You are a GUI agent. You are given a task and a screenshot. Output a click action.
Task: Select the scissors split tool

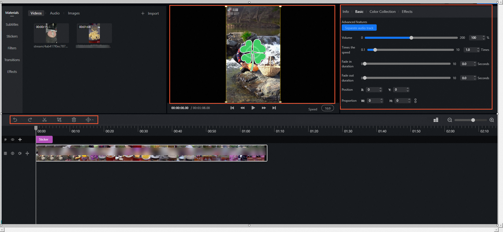(x=45, y=120)
